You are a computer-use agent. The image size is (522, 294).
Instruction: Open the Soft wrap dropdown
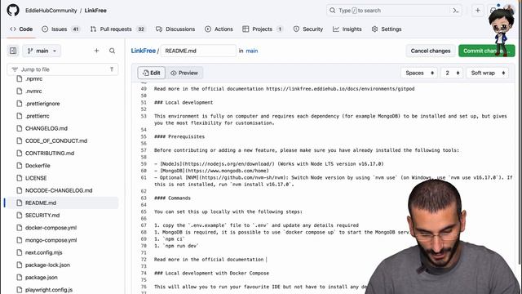click(x=488, y=73)
